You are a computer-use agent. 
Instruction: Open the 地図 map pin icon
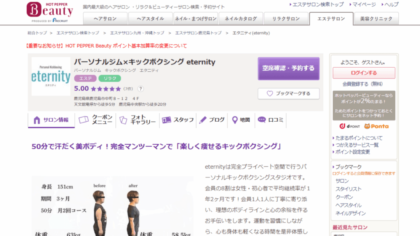coord(234,120)
